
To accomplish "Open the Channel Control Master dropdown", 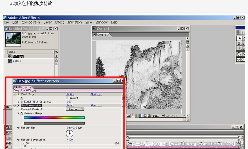I will click(x=75, y=109).
